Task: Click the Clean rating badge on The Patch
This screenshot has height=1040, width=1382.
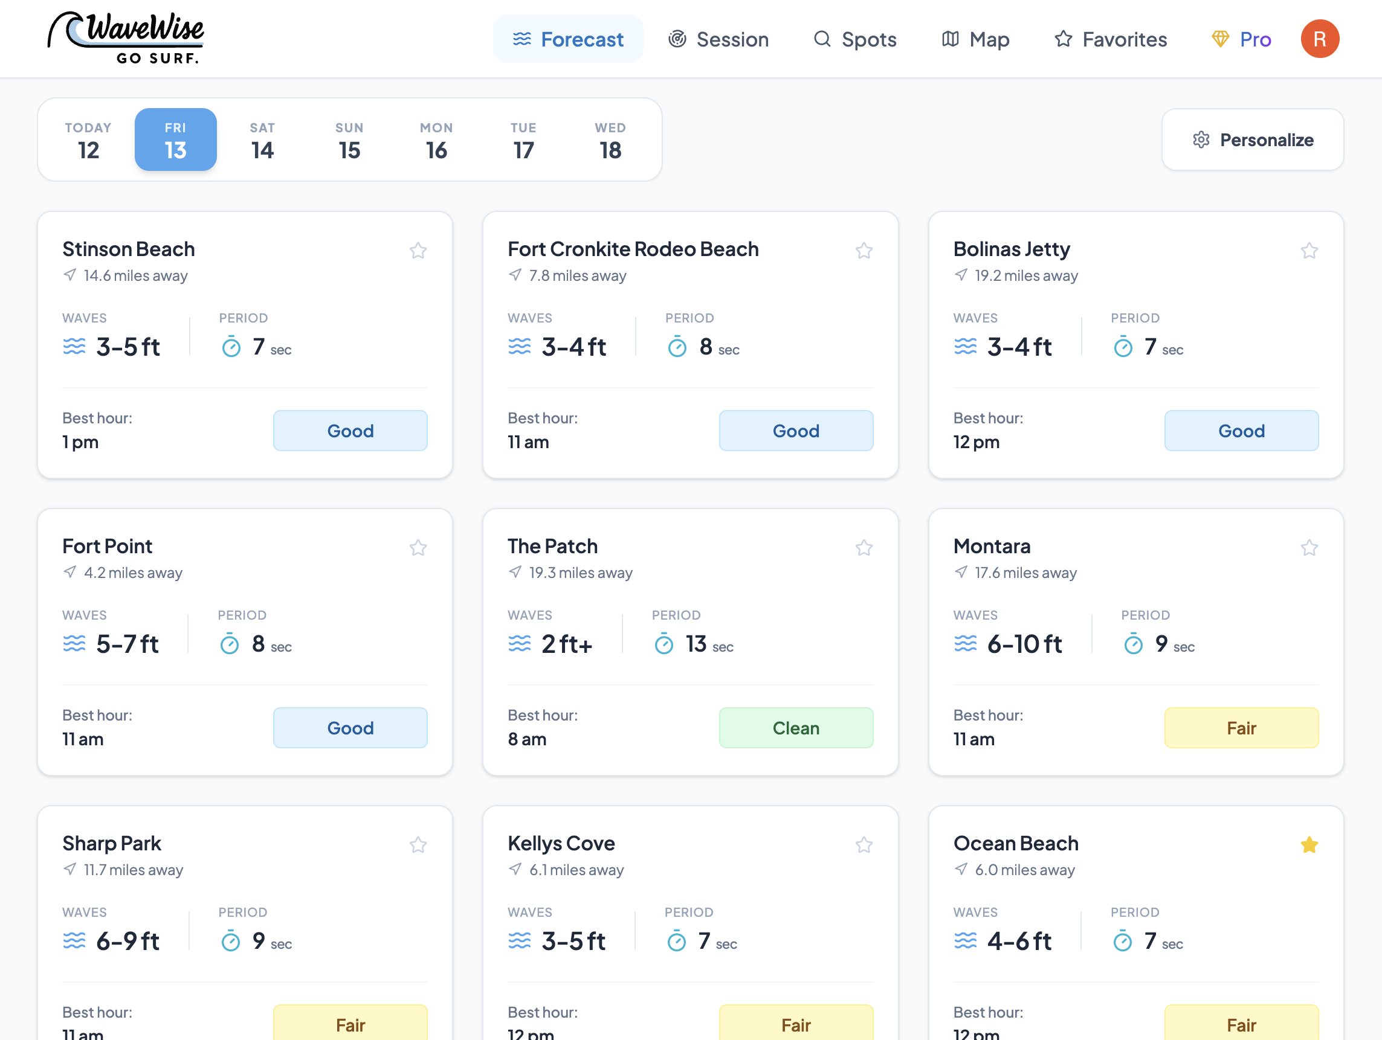Action: pyautogui.click(x=795, y=727)
